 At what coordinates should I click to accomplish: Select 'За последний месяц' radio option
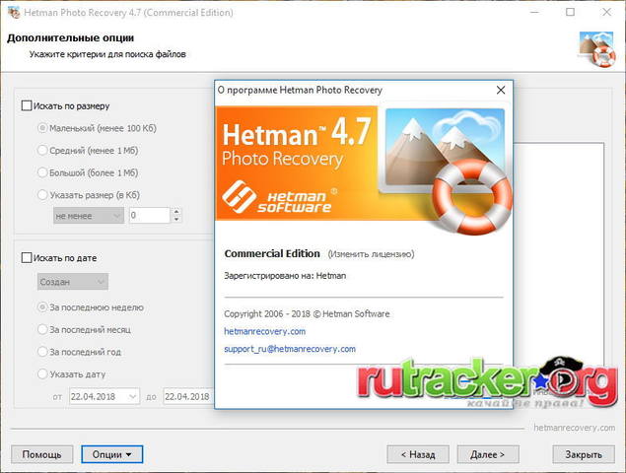tap(42, 329)
